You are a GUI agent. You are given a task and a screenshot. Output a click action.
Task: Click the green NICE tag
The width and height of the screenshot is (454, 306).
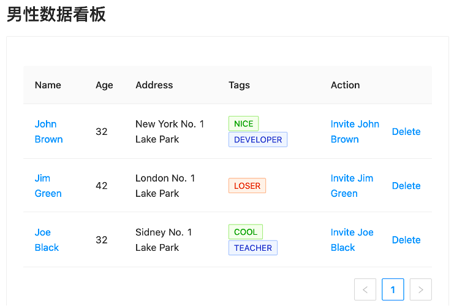(x=243, y=123)
